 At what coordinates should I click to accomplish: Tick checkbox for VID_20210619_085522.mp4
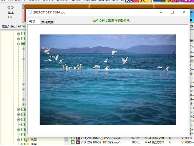pos(73,138)
